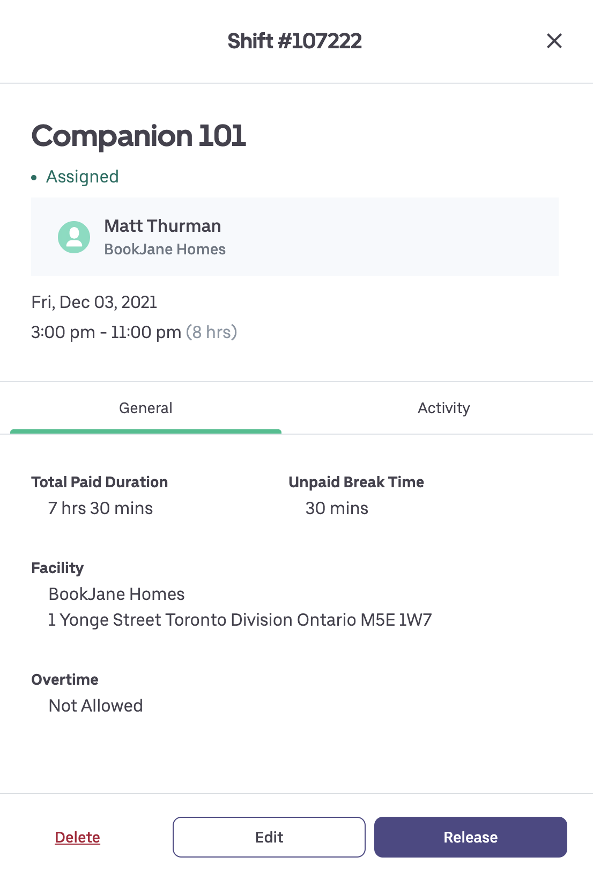Click Matt Thurman's green avatar icon
593x879 pixels.
74,237
